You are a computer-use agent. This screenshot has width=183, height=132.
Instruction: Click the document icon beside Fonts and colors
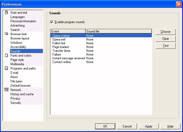point(6,55)
